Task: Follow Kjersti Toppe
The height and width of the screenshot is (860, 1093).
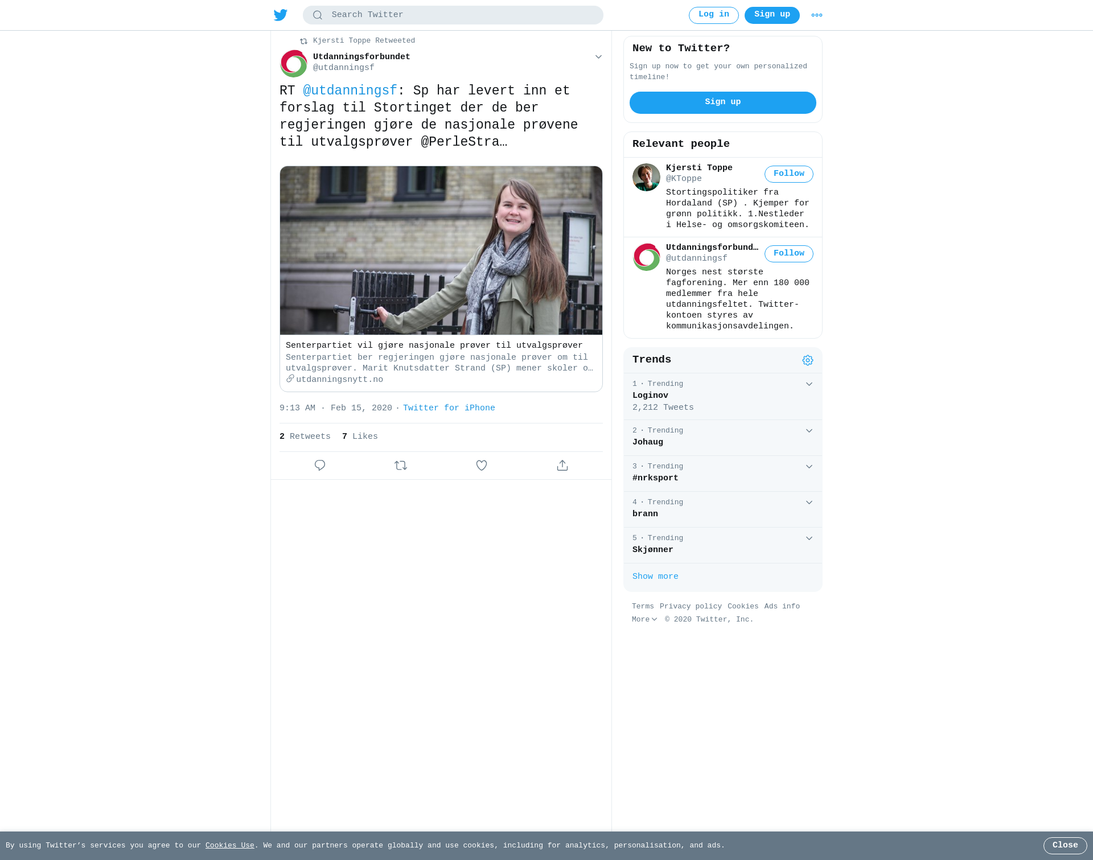Action: click(x=789, y=174)
